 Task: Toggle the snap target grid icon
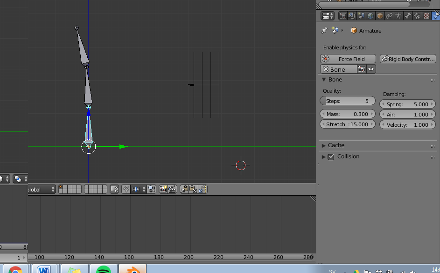coord(152,190)
